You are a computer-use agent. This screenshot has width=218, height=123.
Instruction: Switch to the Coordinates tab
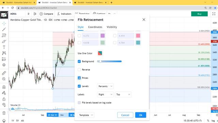(95, 27)
